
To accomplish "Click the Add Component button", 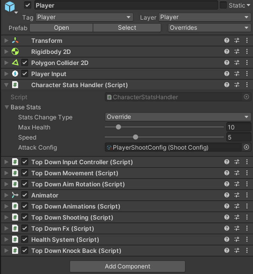I will (x=127, y=266).
